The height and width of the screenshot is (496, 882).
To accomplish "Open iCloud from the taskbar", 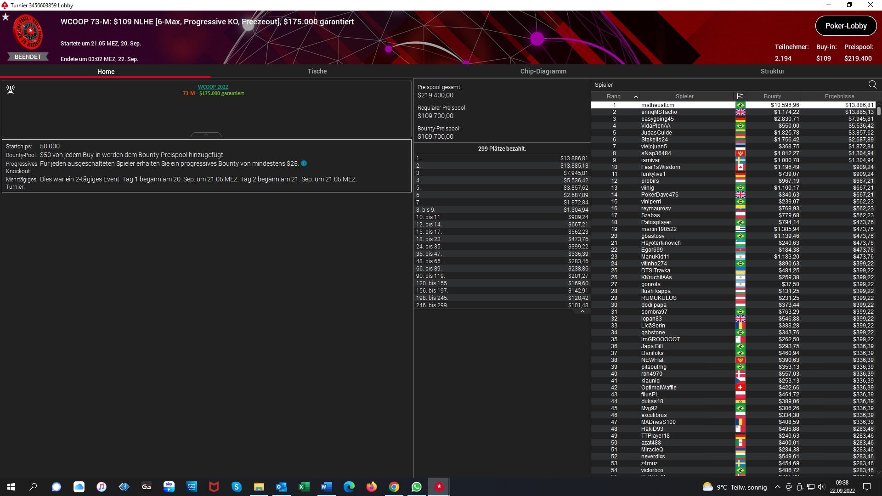I will point(79,487).
